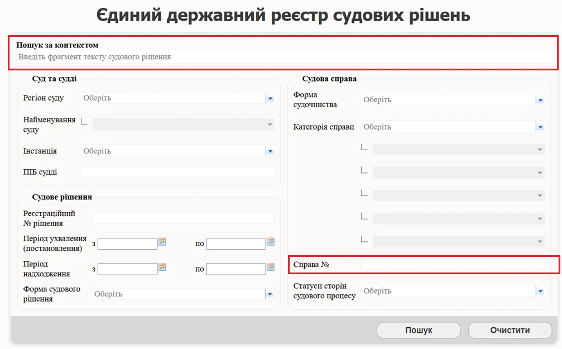This screenshot has height=349, width=562.
Task: Click first subcategory dropdown under Категорія справи
Action: 459,150
